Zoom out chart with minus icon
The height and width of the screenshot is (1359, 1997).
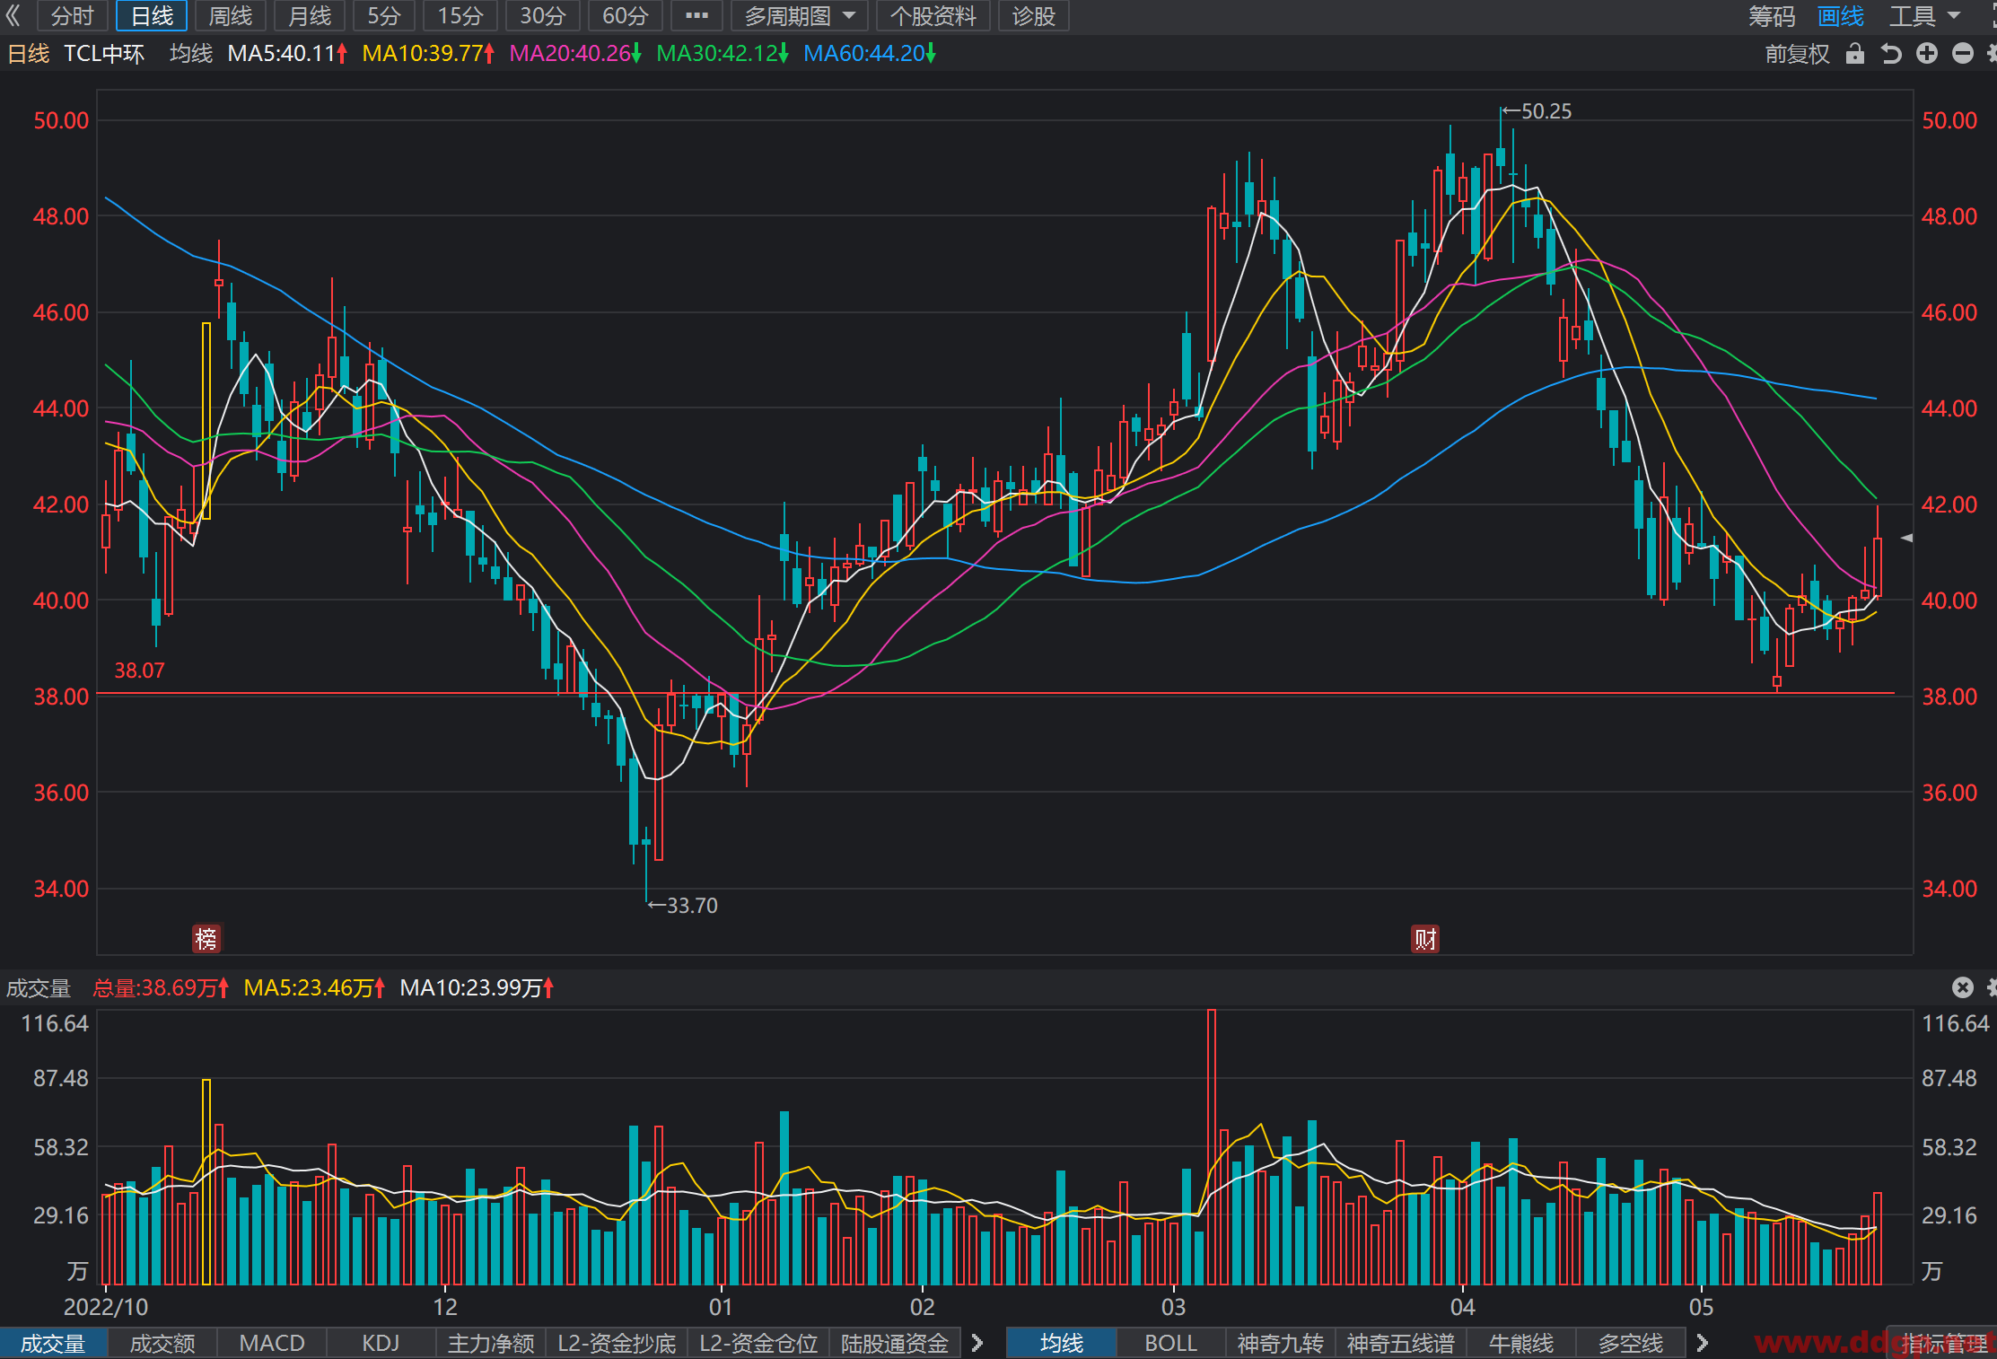(1963, 54)
